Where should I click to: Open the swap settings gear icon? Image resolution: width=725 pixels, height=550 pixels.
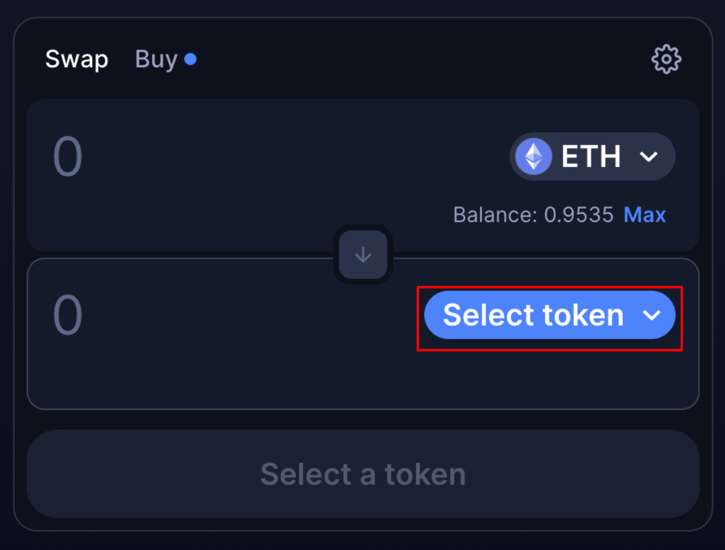point(666,59)
